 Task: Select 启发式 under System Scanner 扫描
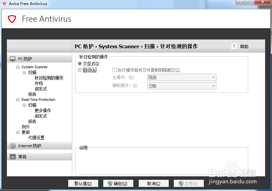(41, 89)
